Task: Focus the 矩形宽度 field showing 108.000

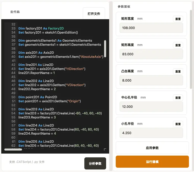Action: pyautogui.click(x=151, y=28)
